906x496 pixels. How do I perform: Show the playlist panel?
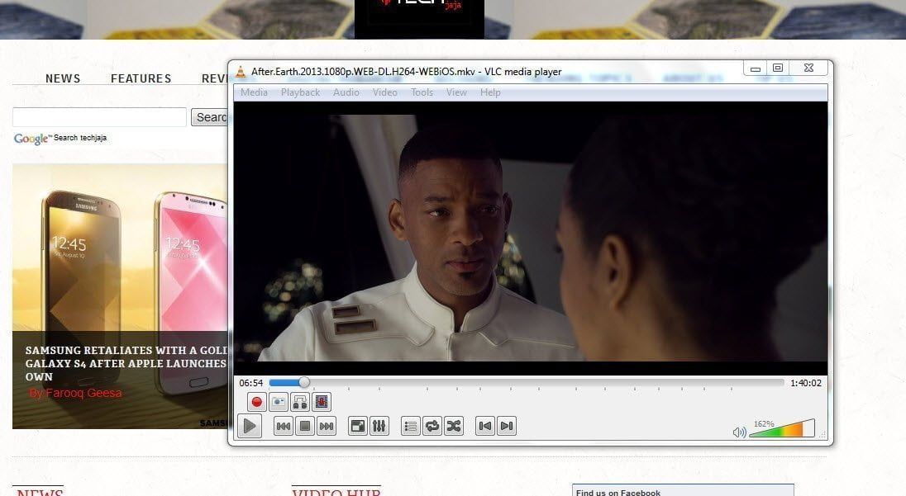coord(410,426)
